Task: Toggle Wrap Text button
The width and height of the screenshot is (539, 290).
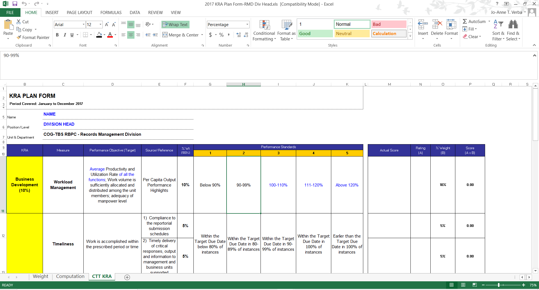Action: point(175,24)
